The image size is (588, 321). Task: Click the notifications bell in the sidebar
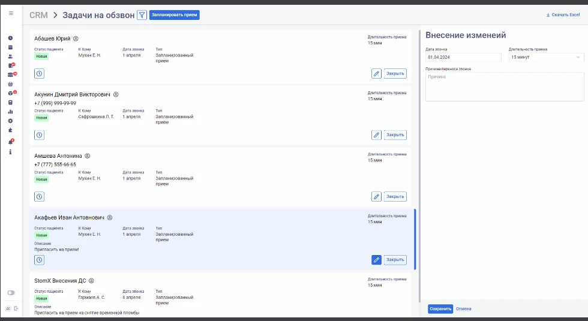pos(10,142)
